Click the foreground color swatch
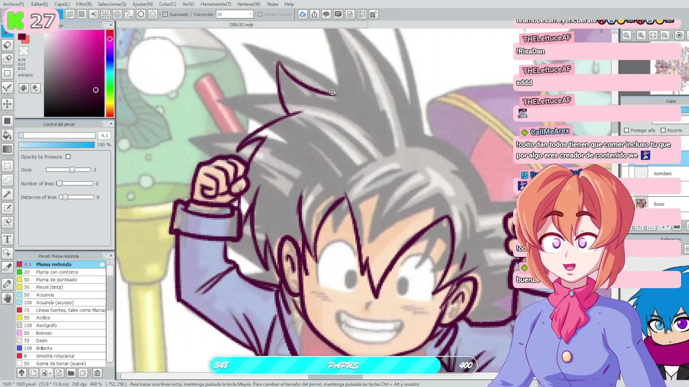The image size is (689, 387). coord(22,37)
